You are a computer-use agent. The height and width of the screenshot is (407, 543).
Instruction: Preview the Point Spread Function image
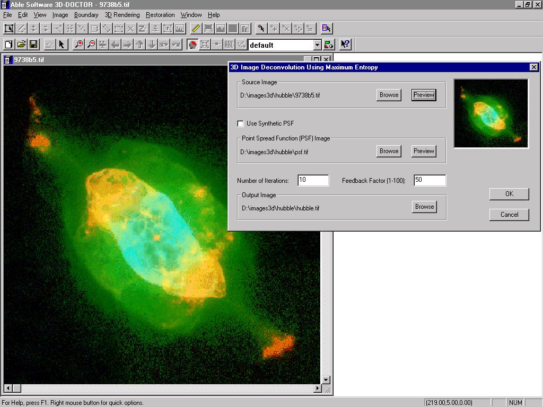(x=424, y=151)
